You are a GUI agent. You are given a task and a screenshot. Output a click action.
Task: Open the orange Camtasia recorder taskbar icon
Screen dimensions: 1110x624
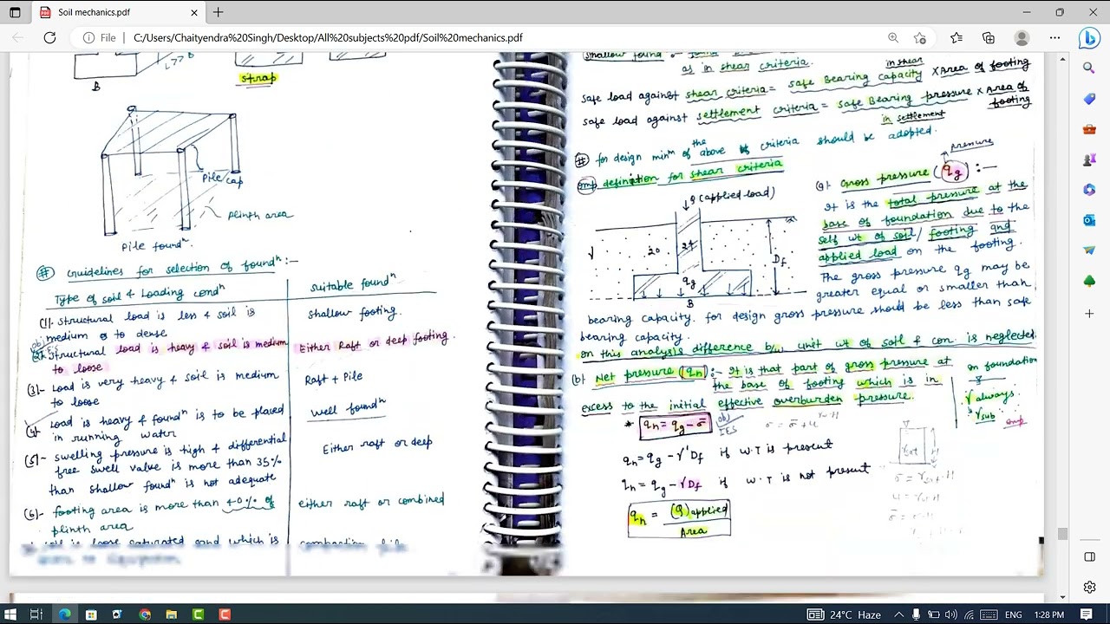pos(225,614)
